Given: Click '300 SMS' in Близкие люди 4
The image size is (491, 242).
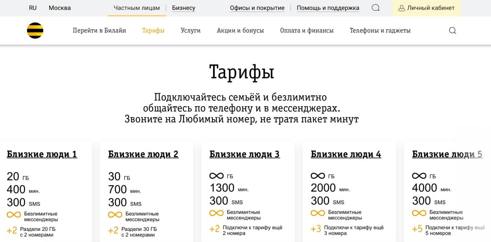Looking at the screenshot, I should [x=328, y=201].
